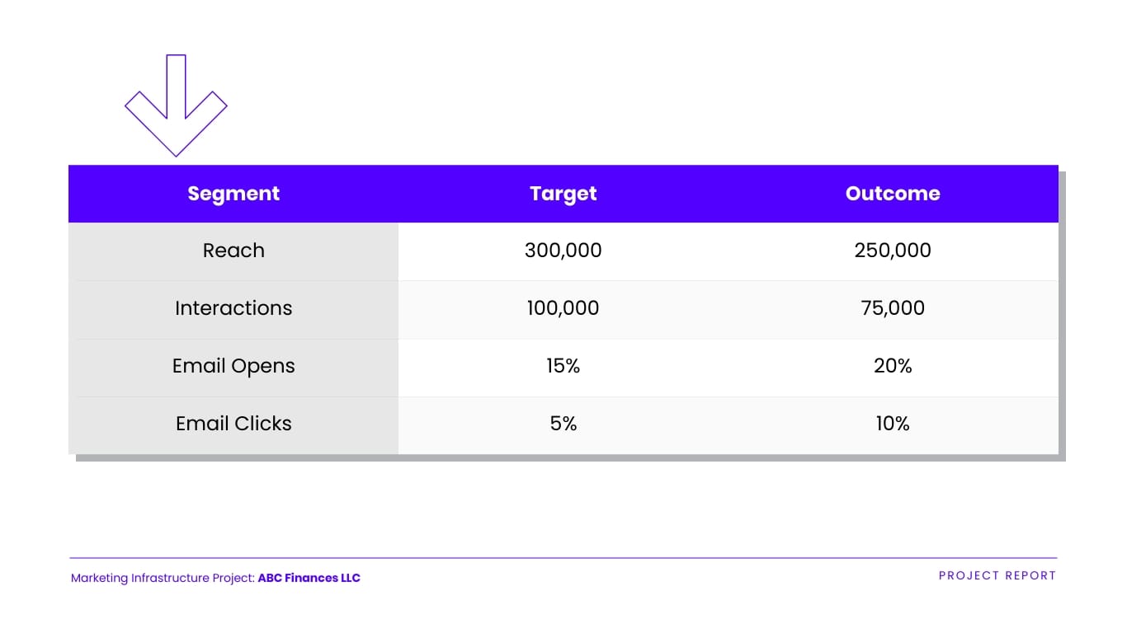Click the ABC Finances LLC text
The image size is (1127, 633).
[x=309, y=578]
